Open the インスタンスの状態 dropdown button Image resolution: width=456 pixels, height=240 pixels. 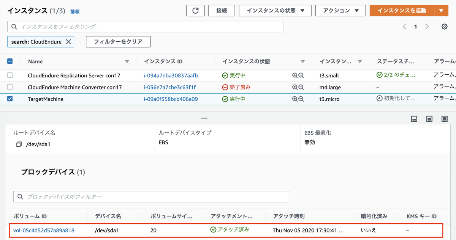(x=275, y=11)
